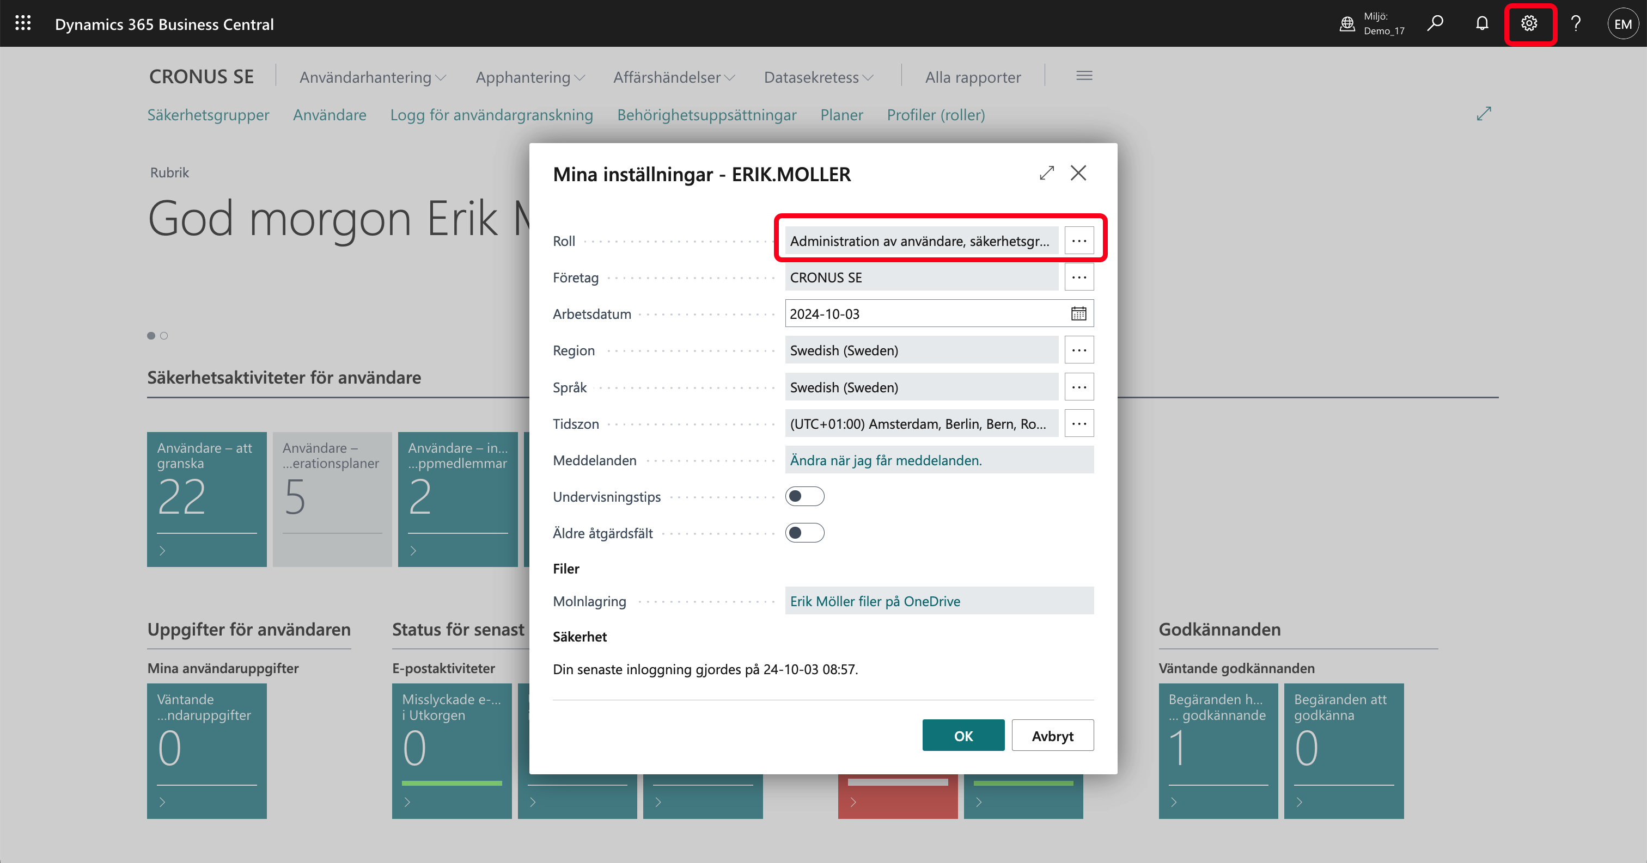
Task: Expand the Affärshändelser menu
Action: pyautogui.click(x=674, y=77)
